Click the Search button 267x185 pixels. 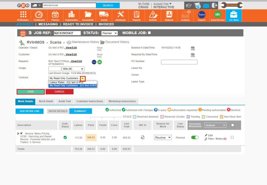tap(108, 5)
